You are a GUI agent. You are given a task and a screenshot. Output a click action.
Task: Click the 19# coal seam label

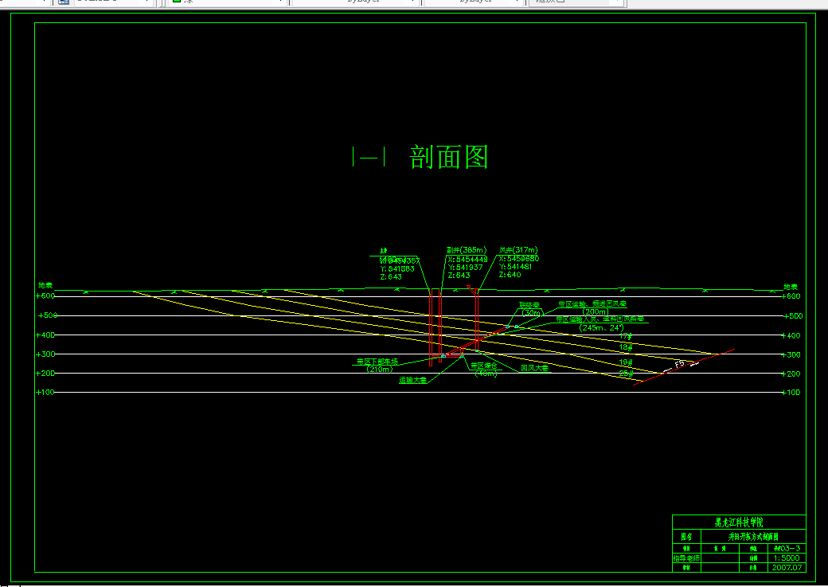626,362
